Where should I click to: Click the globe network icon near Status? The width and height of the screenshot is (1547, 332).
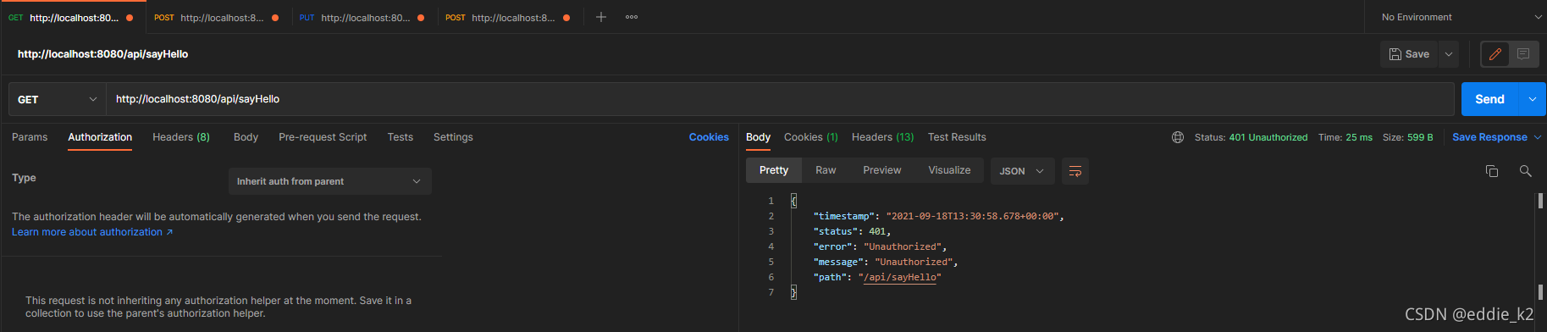coord(1178,137)
